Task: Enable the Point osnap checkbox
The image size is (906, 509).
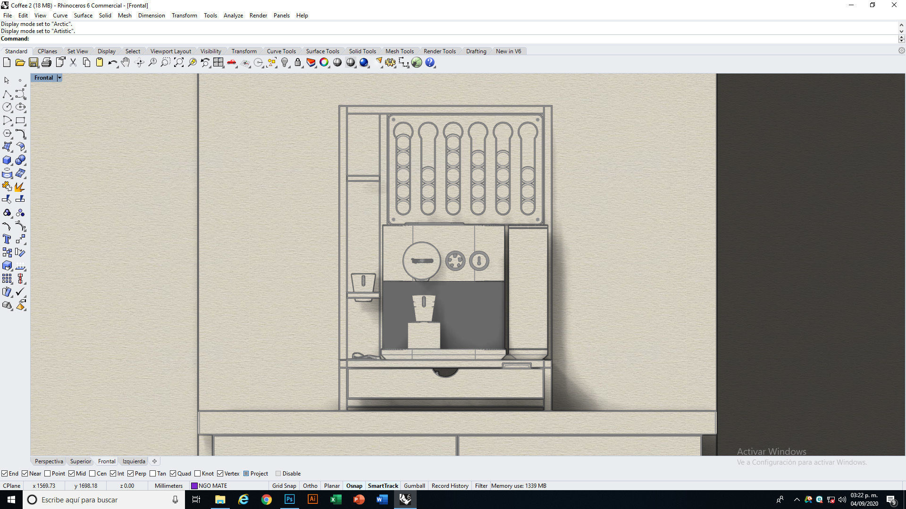Action: coord(47,474)
